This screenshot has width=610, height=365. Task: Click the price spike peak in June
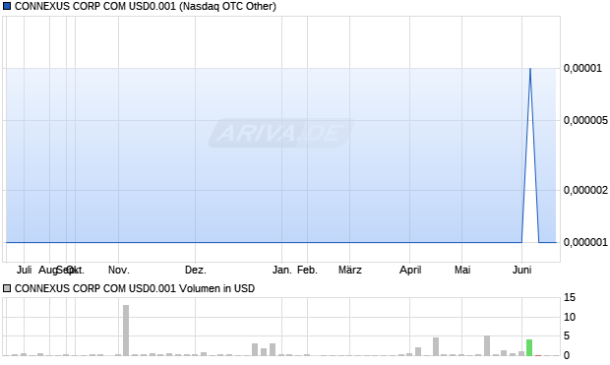click(x=530, y=69)
